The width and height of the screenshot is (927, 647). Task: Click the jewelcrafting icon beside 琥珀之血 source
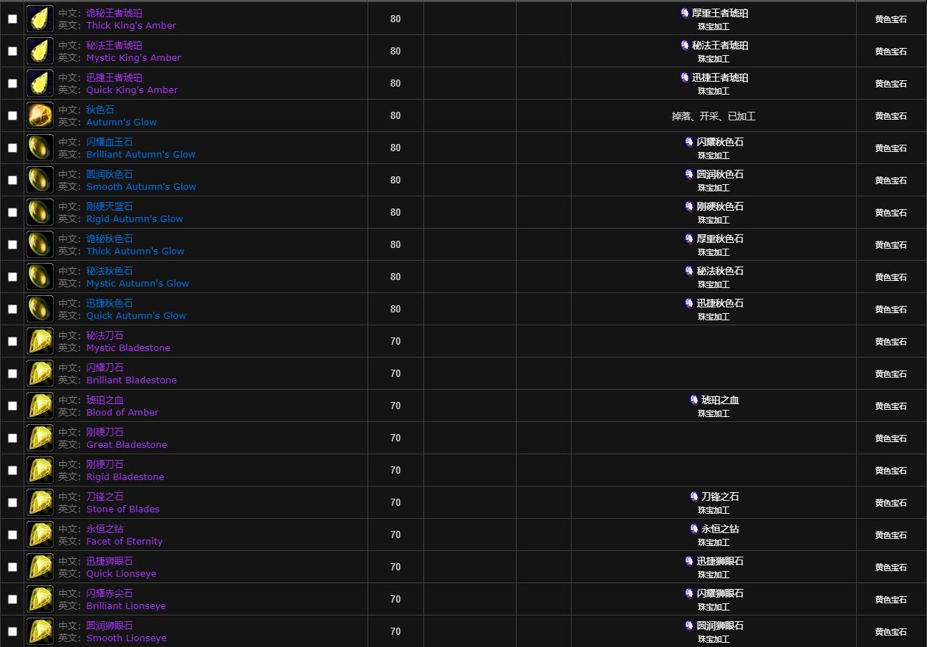click(694, 400)
